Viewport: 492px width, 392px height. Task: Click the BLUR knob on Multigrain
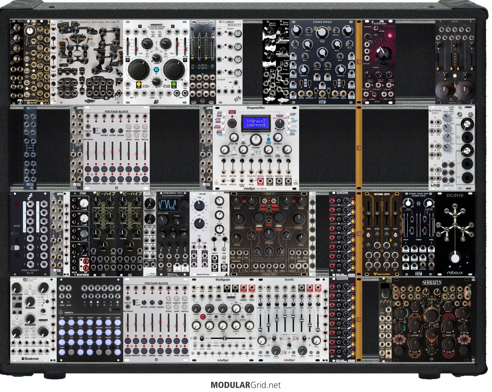tap(249, 308)
